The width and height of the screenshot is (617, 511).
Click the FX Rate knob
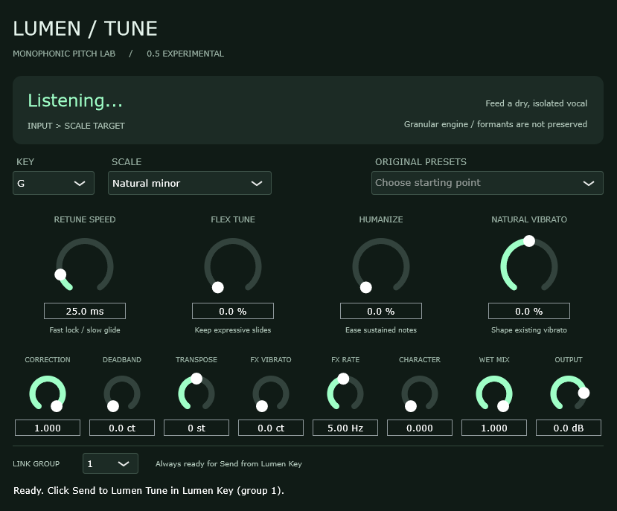345,393
